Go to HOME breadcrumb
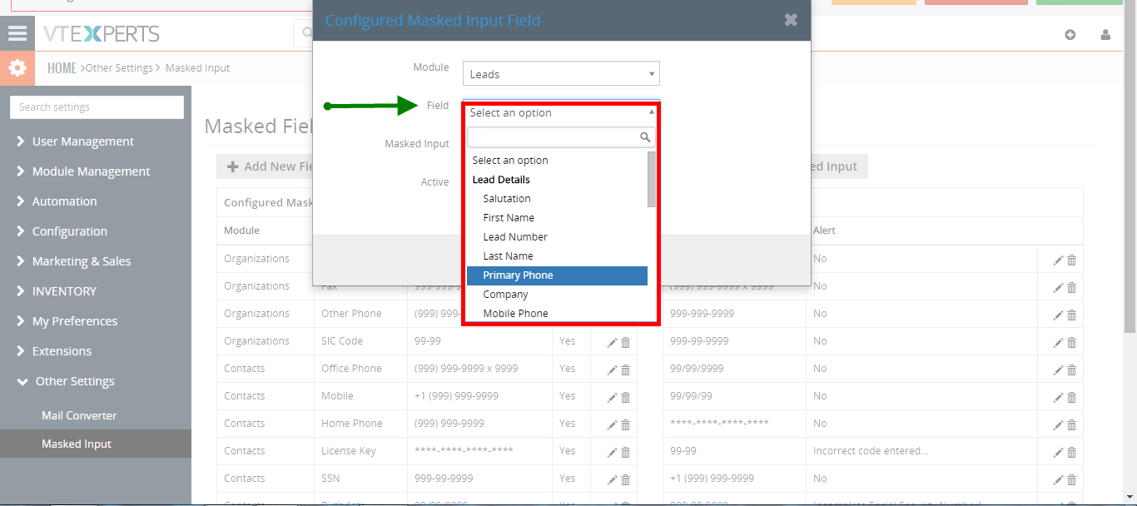Image resolution: width=1137 pixels, height=506 pixels. (62, 67)
